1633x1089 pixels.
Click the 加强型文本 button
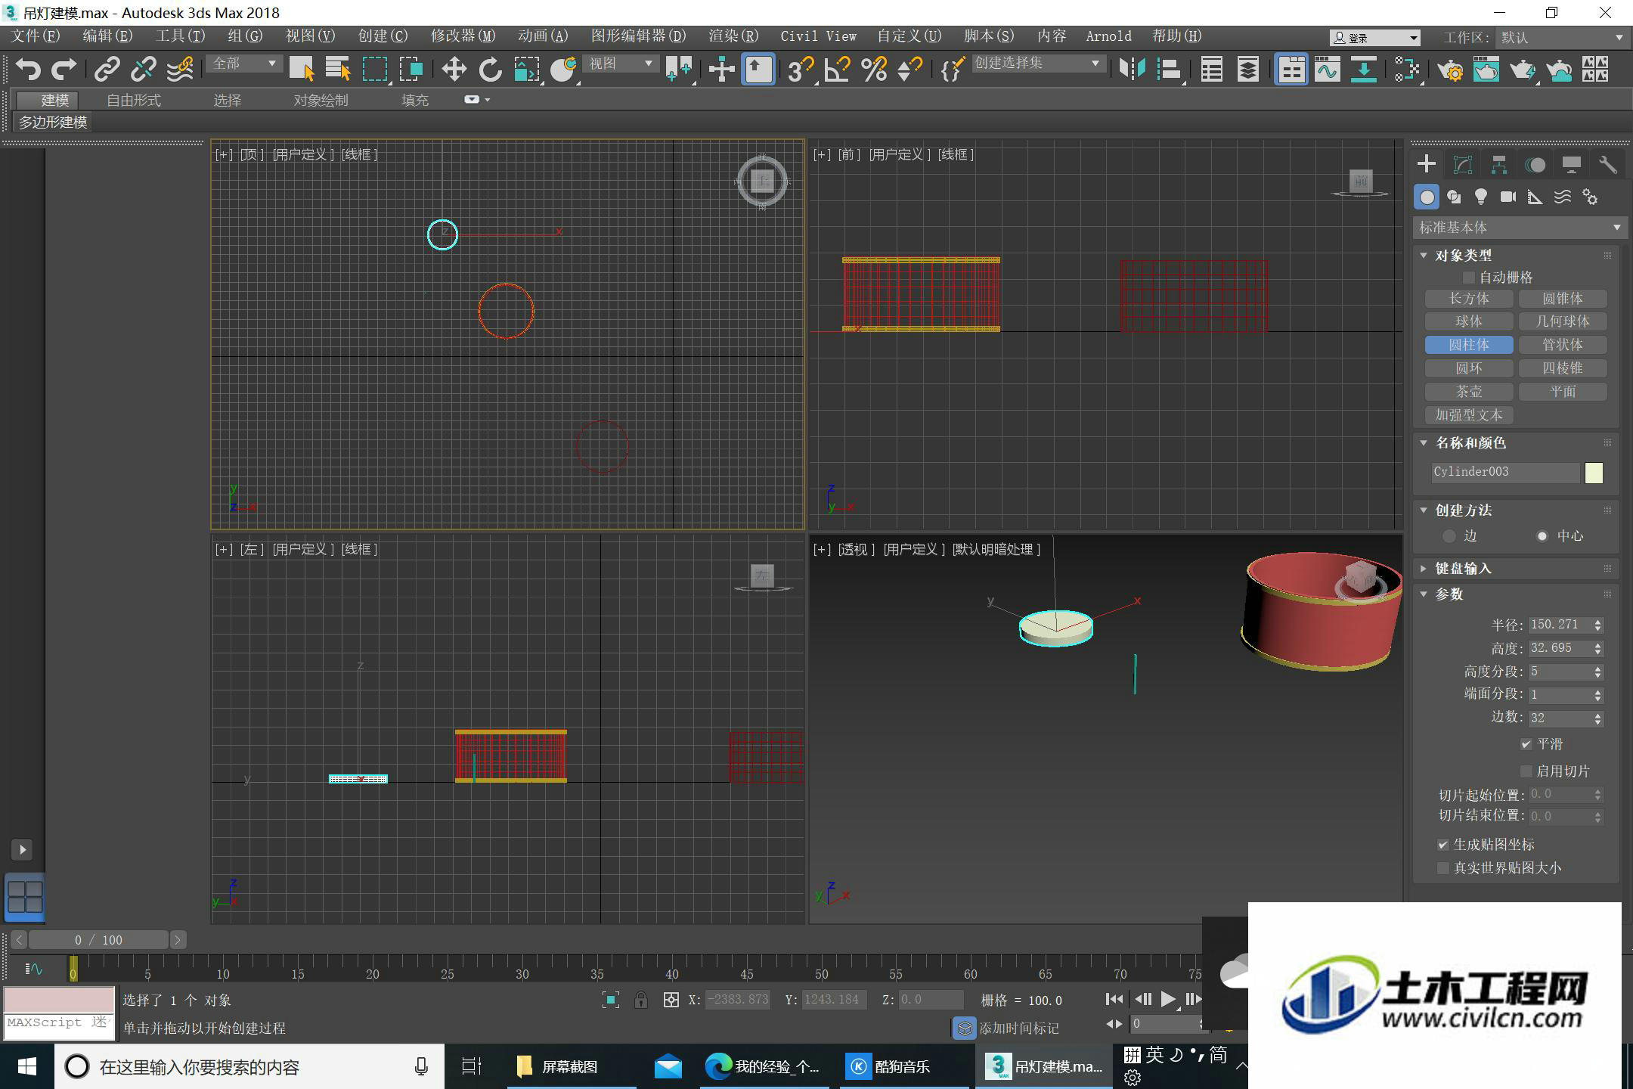[x=1468, y=415]
